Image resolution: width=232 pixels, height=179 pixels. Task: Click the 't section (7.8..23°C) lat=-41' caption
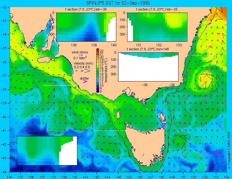pos(46,133)
